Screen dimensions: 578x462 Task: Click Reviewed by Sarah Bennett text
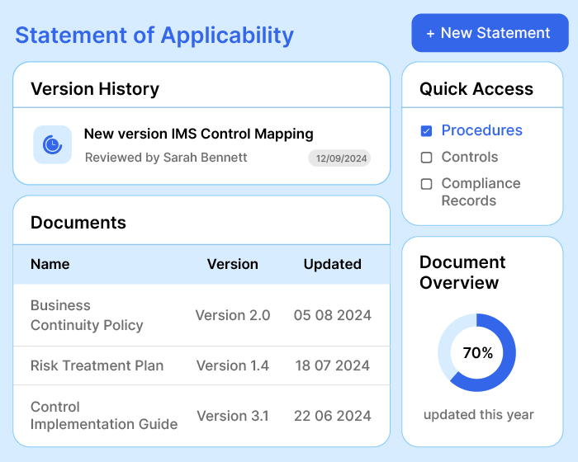pos(165,158)
